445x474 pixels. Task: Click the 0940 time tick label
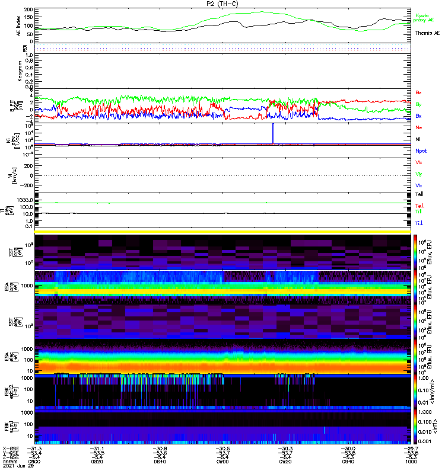pos(348,462)
